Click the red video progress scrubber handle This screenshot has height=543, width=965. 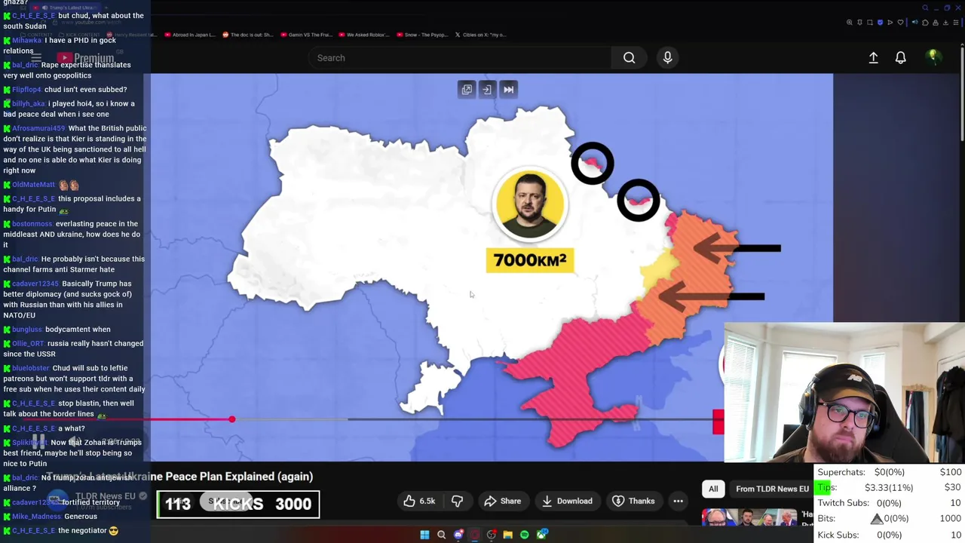(x=232, y=419)
